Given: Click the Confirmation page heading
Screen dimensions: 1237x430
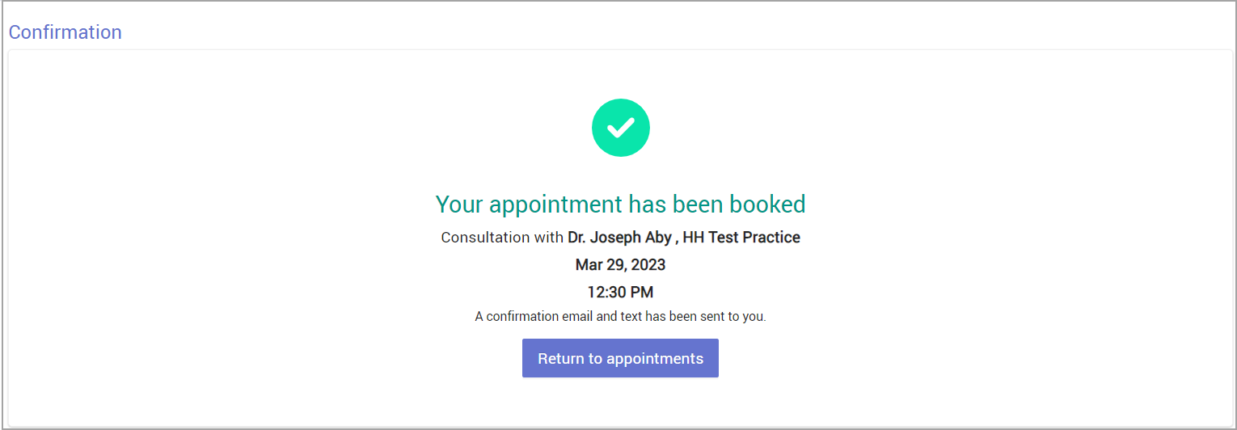Looking at the screenshot, I should (x=65, y=32).
